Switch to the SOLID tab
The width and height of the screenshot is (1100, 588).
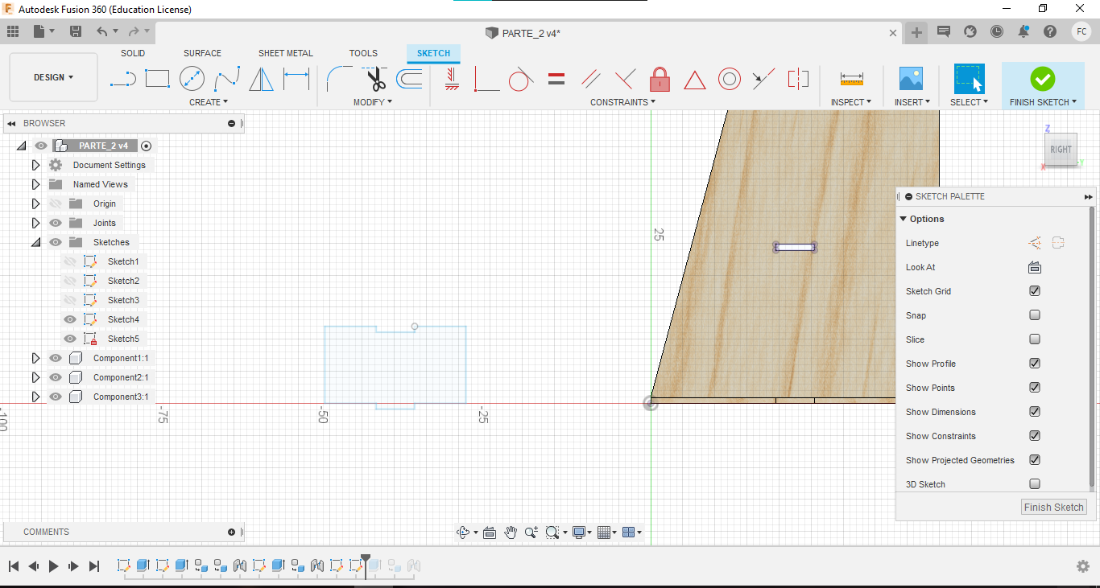coord(133,53)
